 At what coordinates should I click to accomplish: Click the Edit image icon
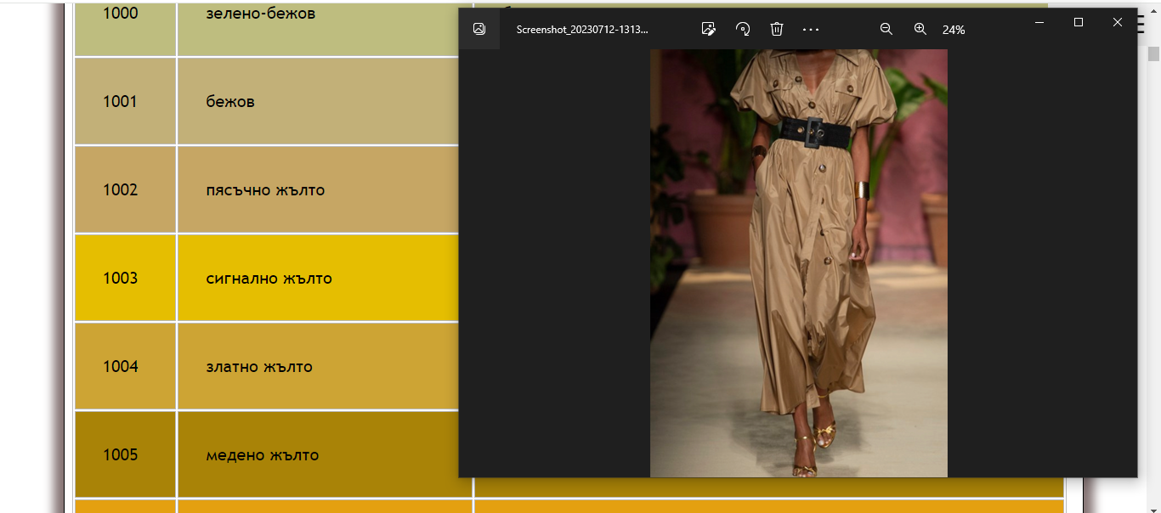coord(709,29)
